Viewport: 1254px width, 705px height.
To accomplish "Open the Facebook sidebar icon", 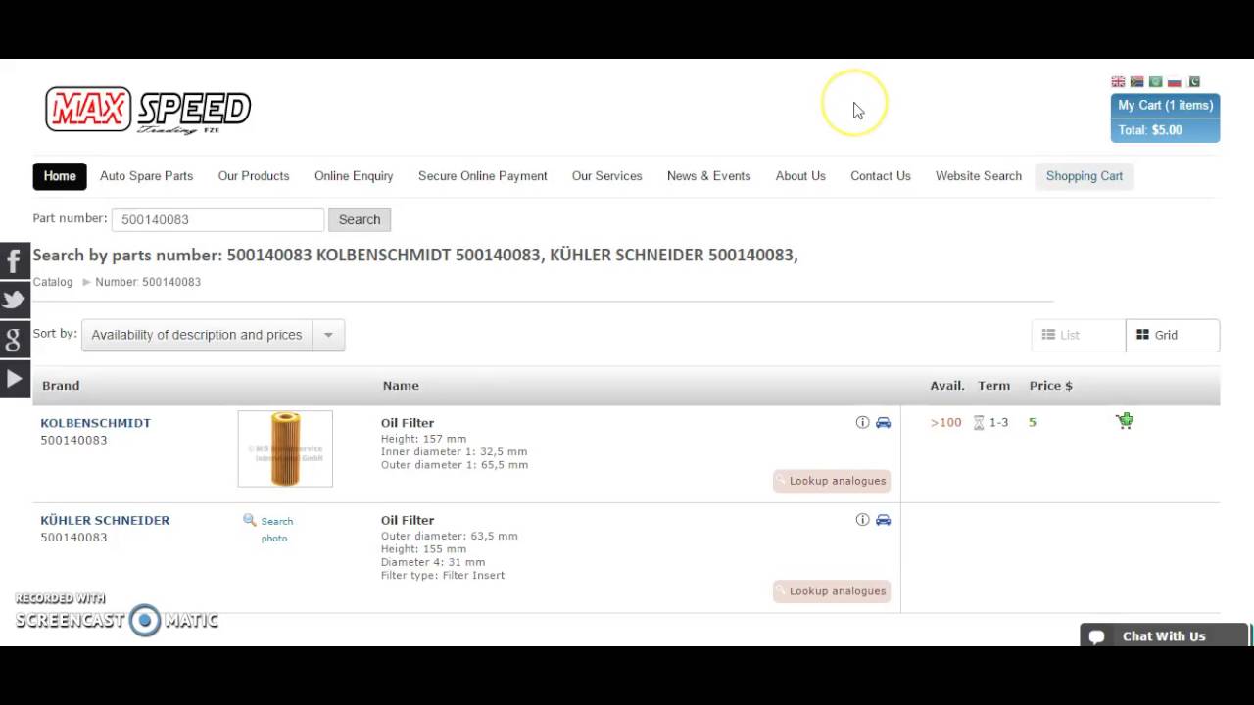I will coord(15,260).
